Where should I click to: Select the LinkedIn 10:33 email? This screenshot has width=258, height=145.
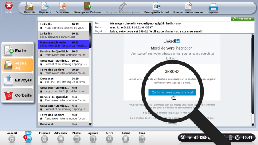63,26
